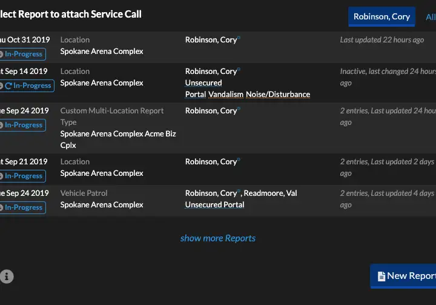This screenshot has width=436, height=305.
Task: Open the info icon at bottom left
Action: (x=7, y=277)
